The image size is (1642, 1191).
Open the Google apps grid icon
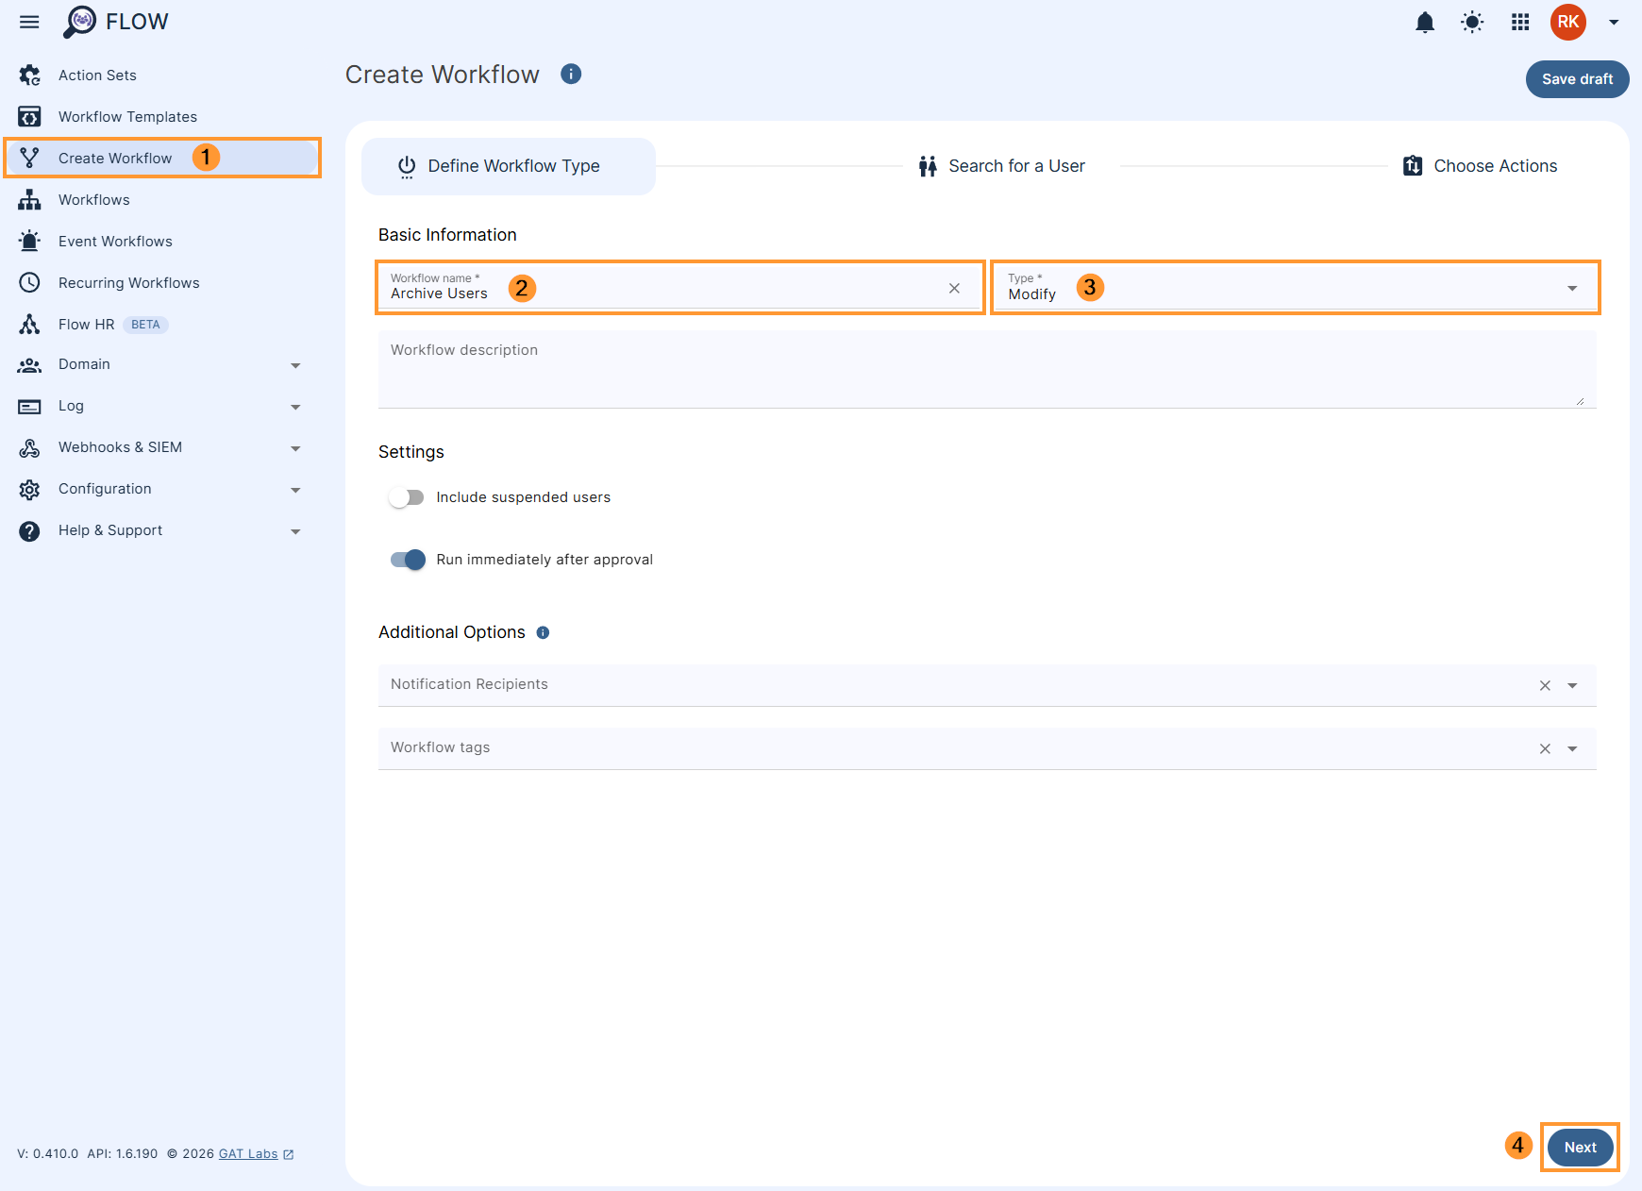click(1519, 22)
